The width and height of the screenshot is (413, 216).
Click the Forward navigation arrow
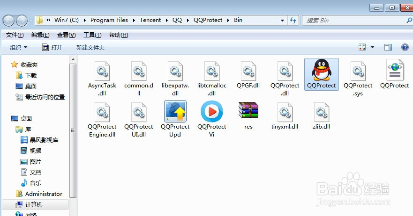[22, 21]
